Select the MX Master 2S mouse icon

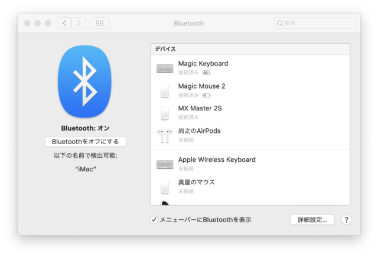(x=165, y=113)
